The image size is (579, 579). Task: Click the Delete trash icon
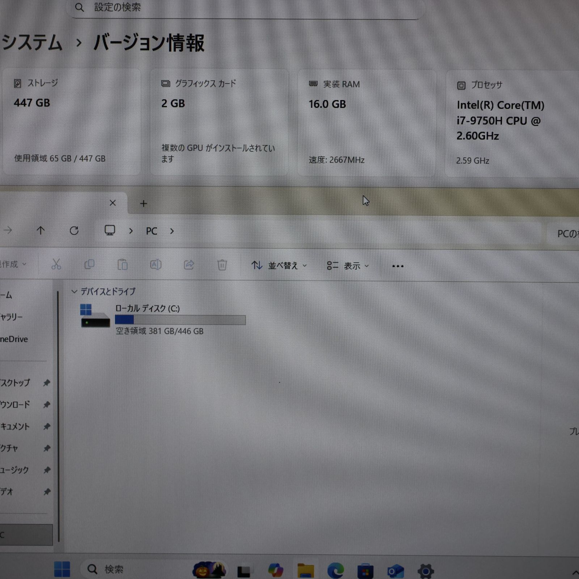222,265
